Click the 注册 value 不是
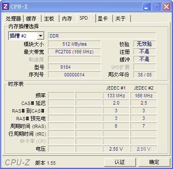Viewport: 173px width, 169px height. [145, 52]
